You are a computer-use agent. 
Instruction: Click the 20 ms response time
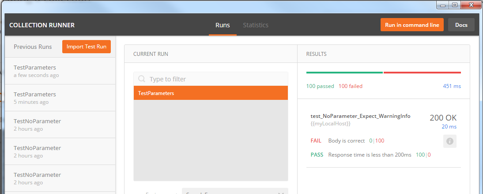point(449,126)
